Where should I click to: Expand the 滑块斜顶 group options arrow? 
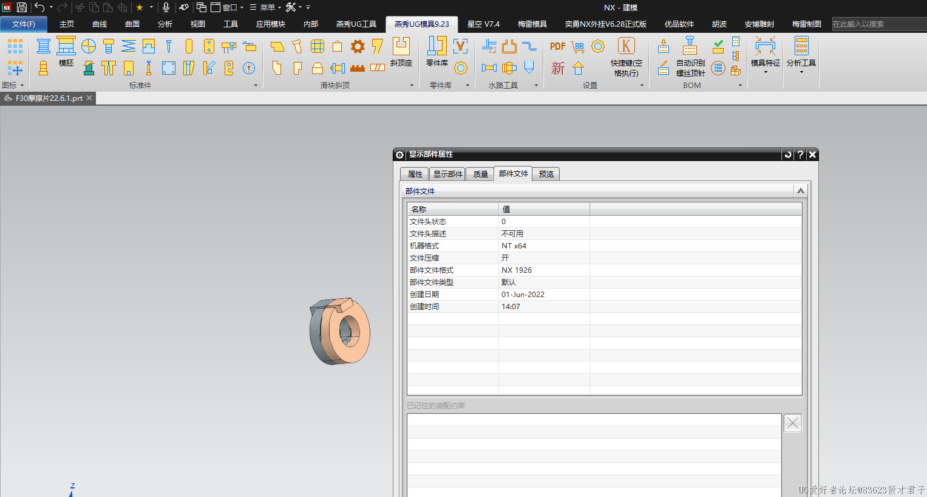(412, 86)
